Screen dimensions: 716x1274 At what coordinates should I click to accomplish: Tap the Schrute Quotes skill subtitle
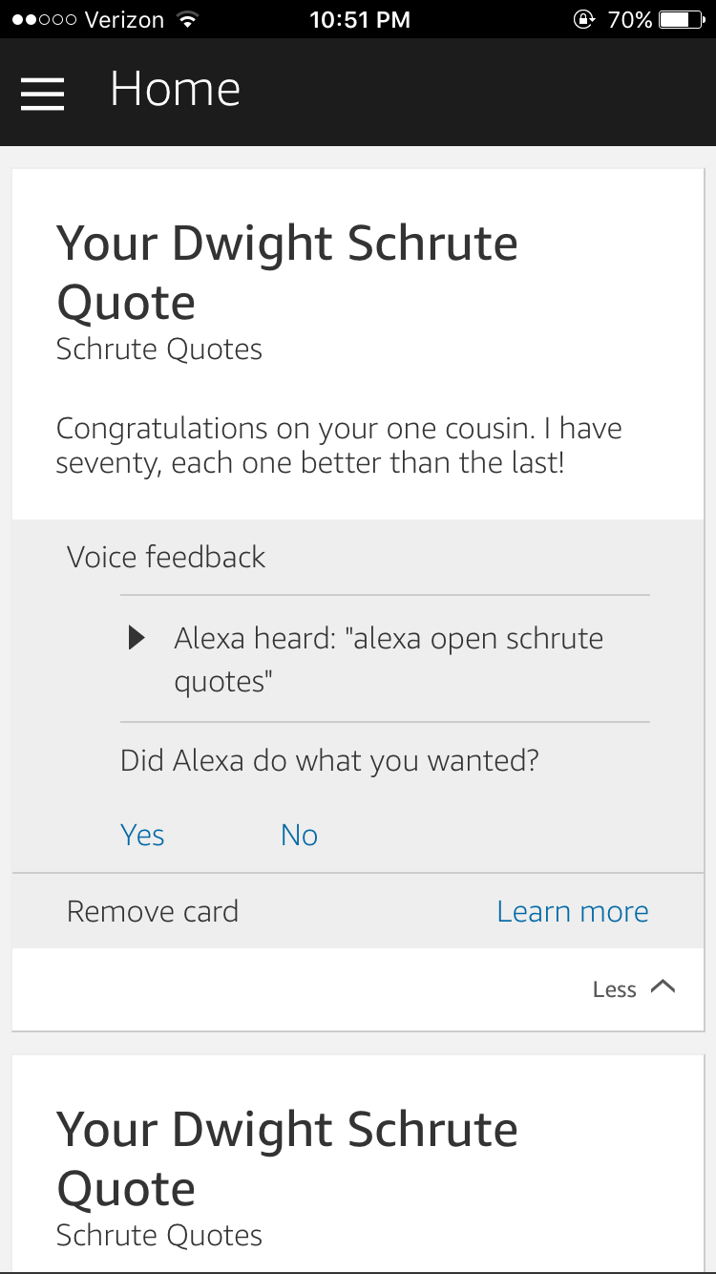158,350
